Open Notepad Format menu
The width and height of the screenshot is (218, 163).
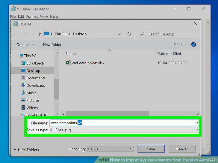click(x=32, y=16)
